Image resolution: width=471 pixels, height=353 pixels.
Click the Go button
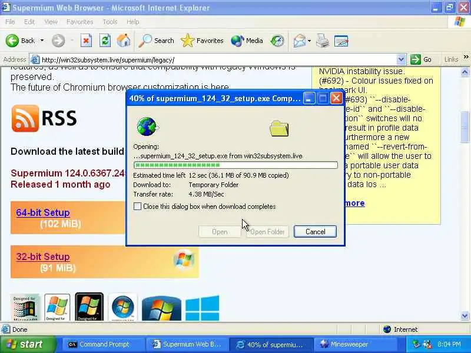pyautogui.click(x=421, y=59)
